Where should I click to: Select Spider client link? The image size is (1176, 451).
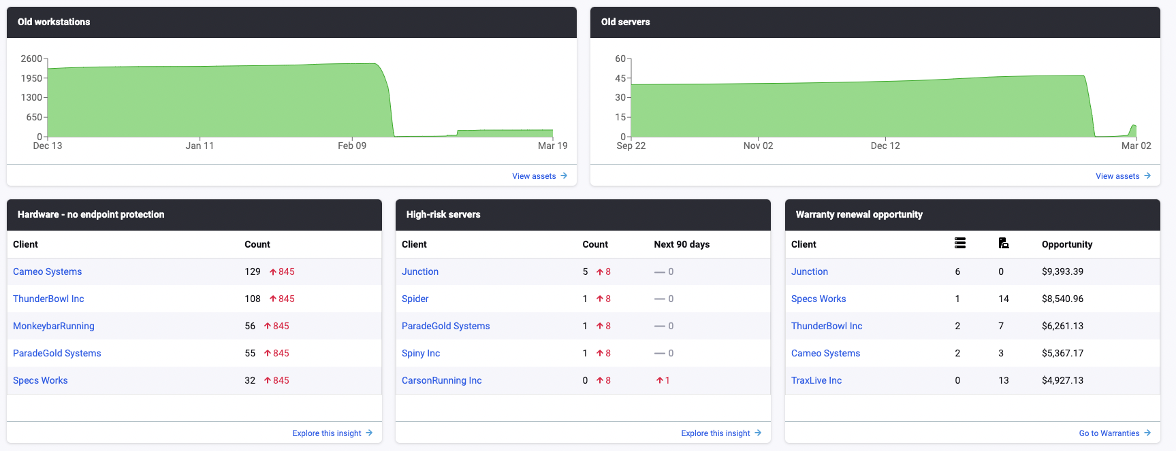[415, 299]
